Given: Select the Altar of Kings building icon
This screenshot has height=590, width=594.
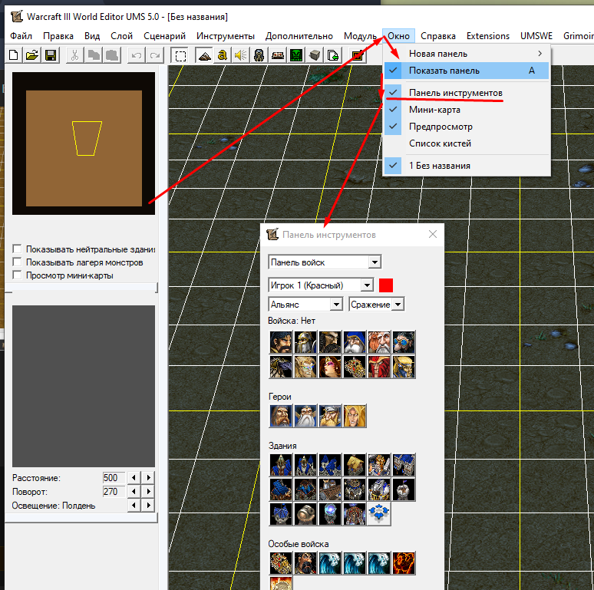Looking at the screenshot, I should pos(379,465).
